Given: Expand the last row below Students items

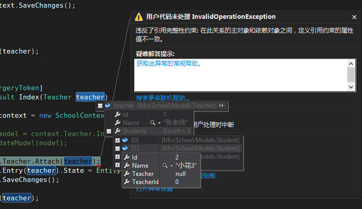Looking at the screenshot, I should [117, 165].
